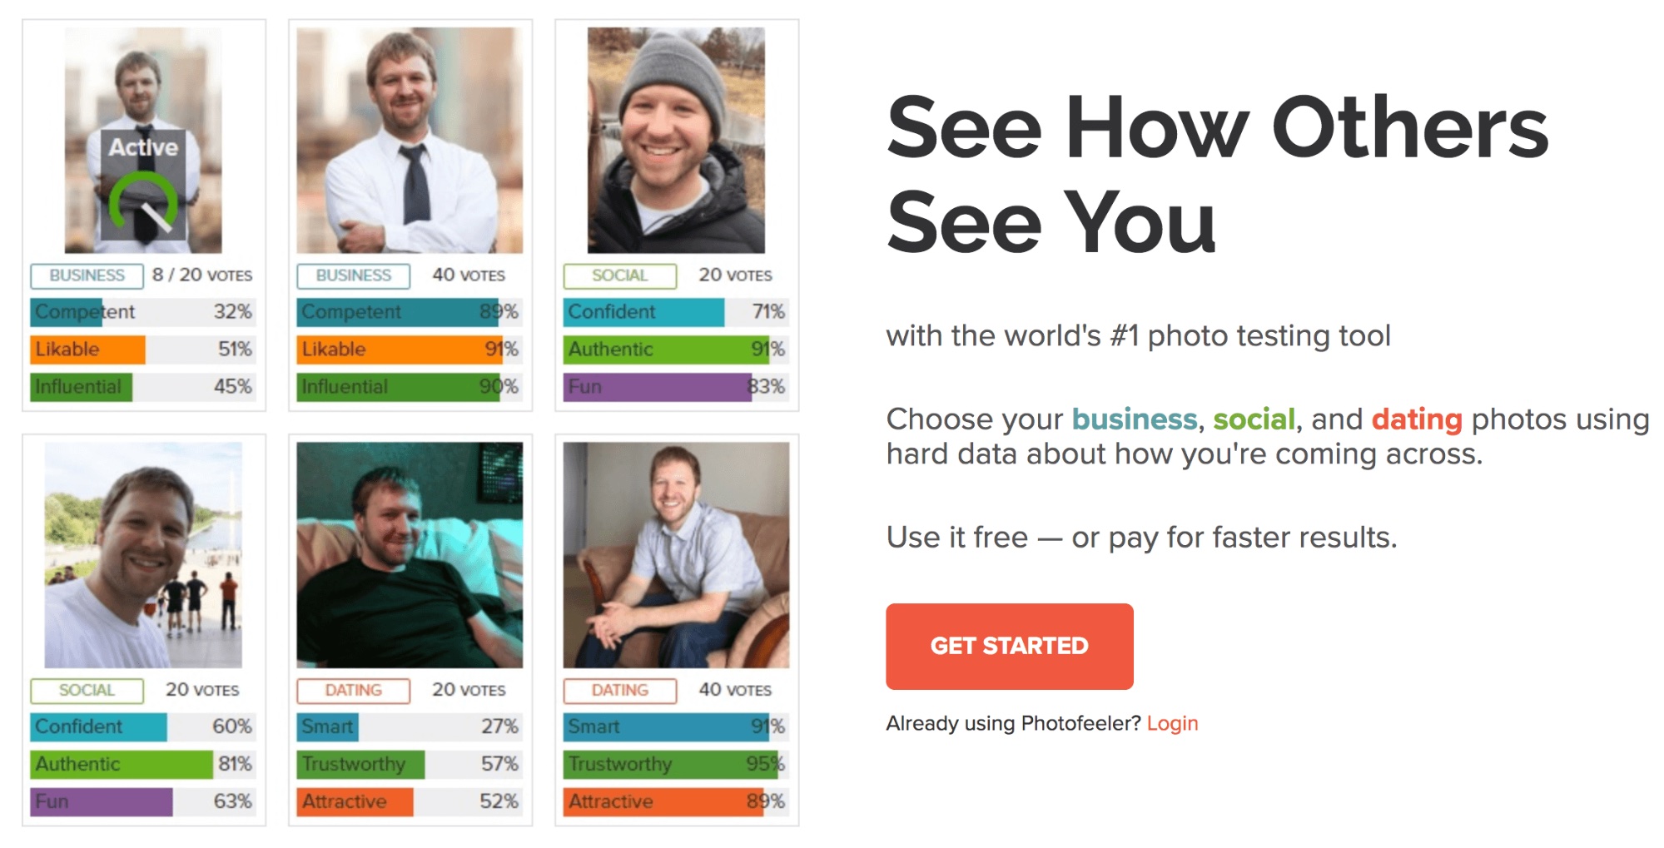Image resolution: width=1664 pixels, height=848 pixels.
Task: Click the DATING label showing 40 votes
Action: tap(619, 690)
